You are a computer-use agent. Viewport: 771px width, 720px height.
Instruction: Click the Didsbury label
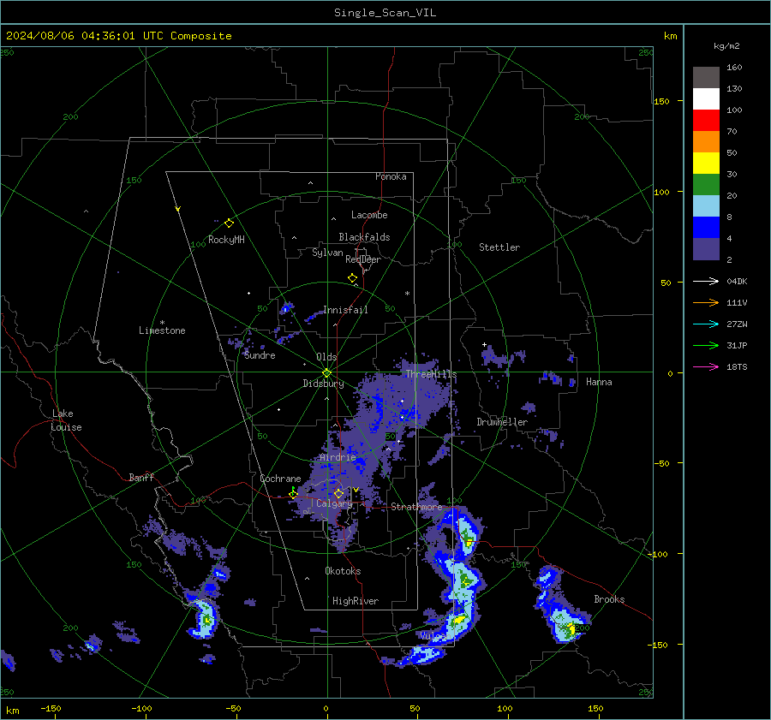[x=323, y=384]
